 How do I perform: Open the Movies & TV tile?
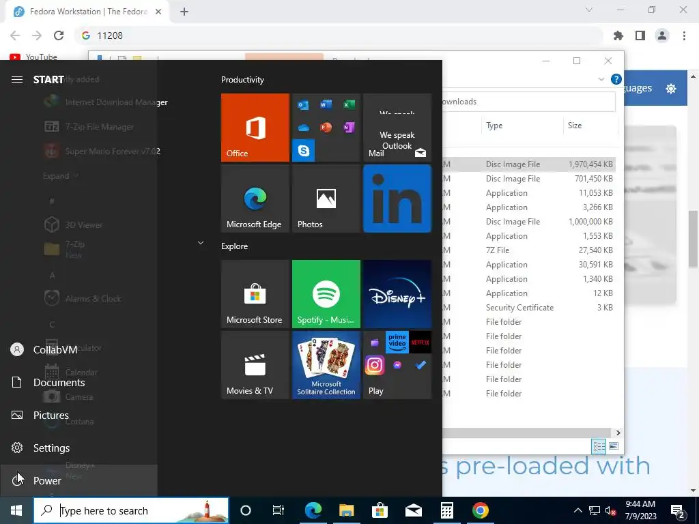pyautogui.click(x=255, y=365)
